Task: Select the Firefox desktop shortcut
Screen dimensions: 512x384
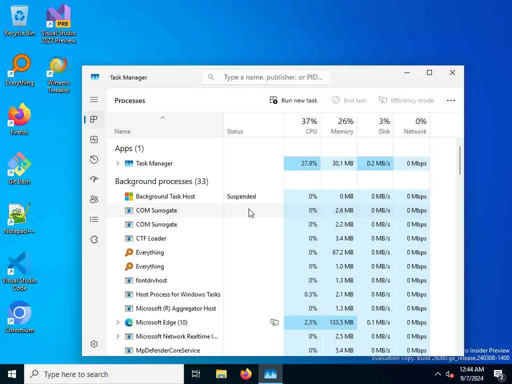Action: 19,119
